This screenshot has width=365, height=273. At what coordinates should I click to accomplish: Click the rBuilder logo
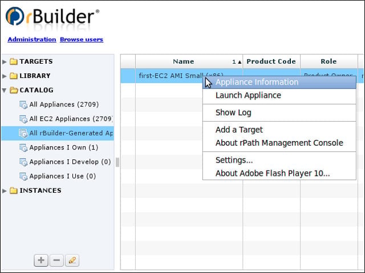tap(52, 16)
